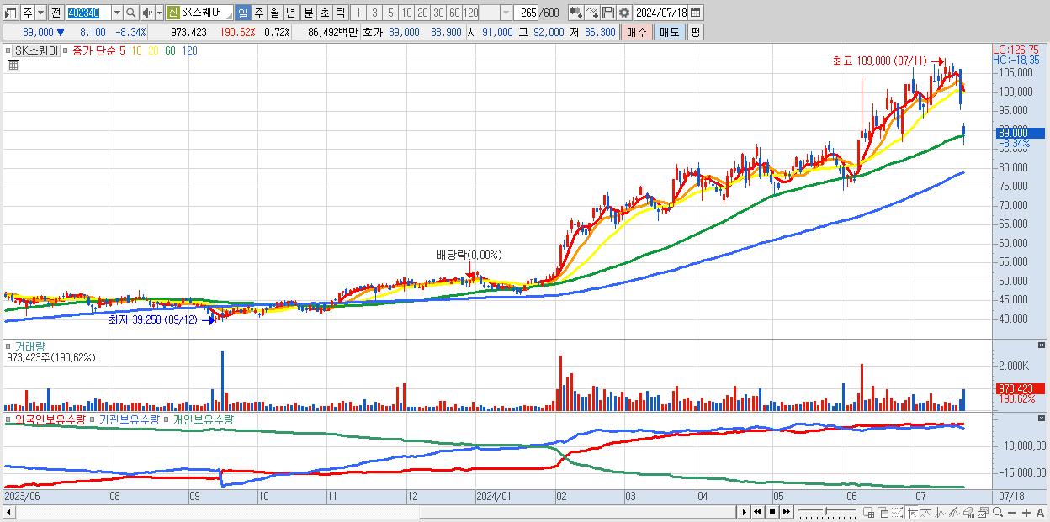Open chart settings gear icon

(624, 13)
